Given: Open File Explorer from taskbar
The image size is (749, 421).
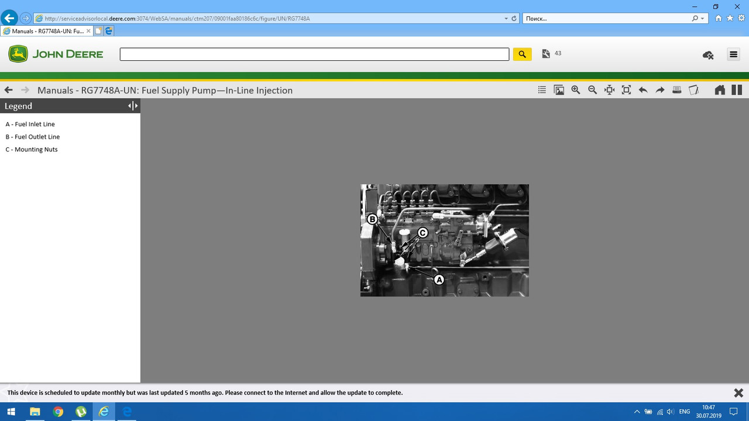Looking at the screenshot, I should click(x=35, y=412).
